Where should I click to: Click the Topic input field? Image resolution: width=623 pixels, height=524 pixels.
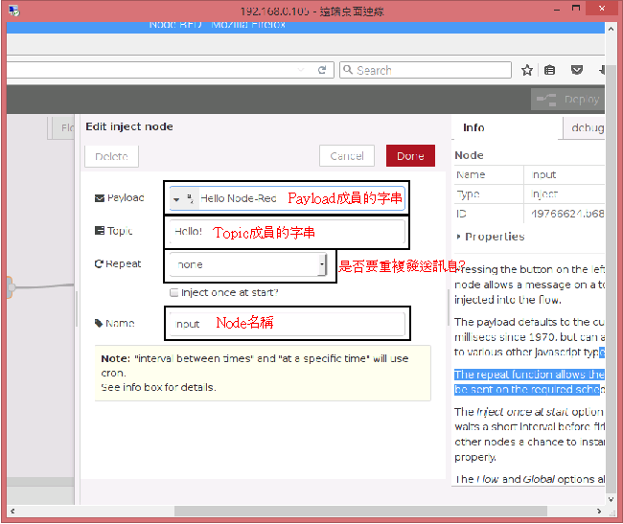click(x=287, y=232)
